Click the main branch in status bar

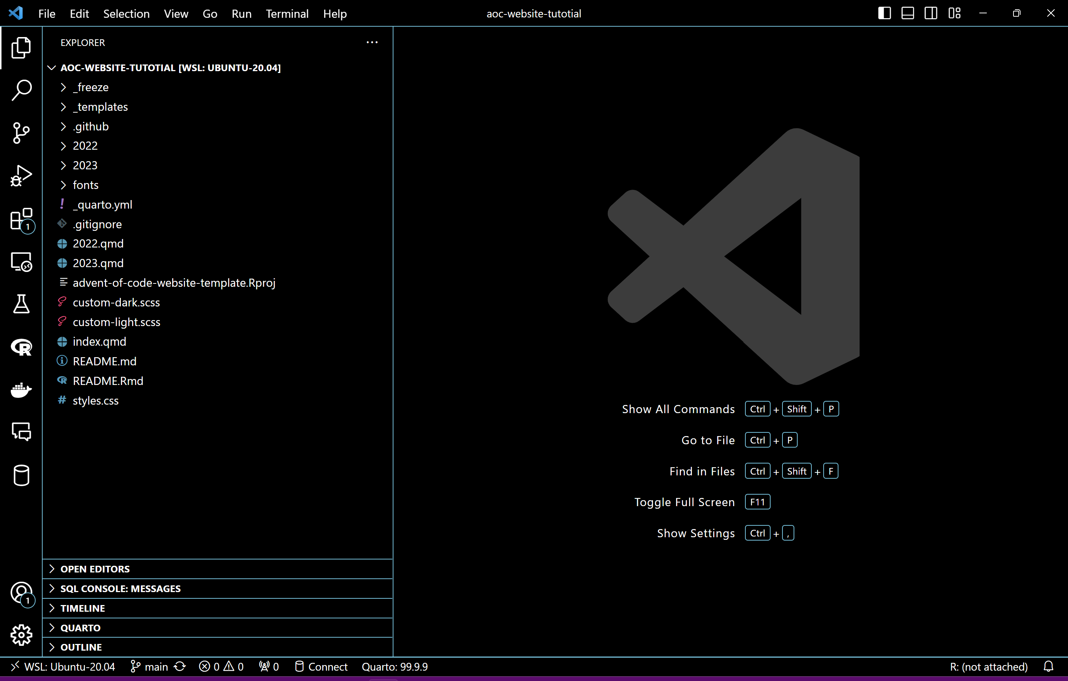(149, 667)
